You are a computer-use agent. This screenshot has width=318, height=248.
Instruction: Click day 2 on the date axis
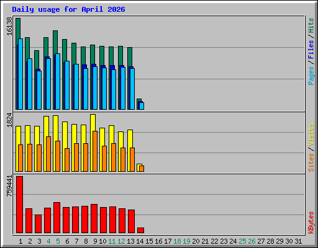(30, 241)
